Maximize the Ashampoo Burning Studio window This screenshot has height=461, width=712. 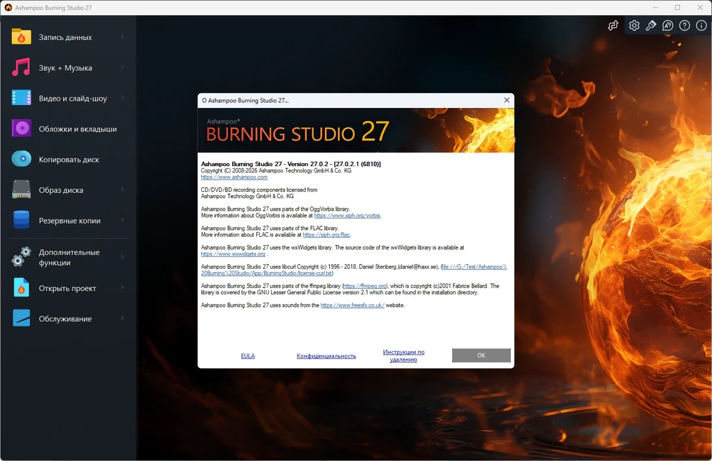pyautogui.click(x=678, y=8)
